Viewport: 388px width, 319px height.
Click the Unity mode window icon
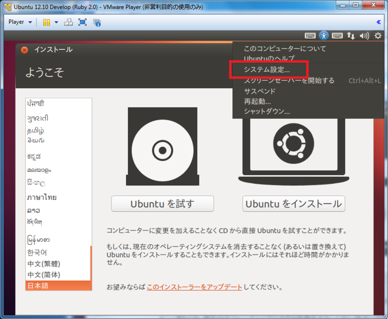pyautogui.click(x=97, y=22)
